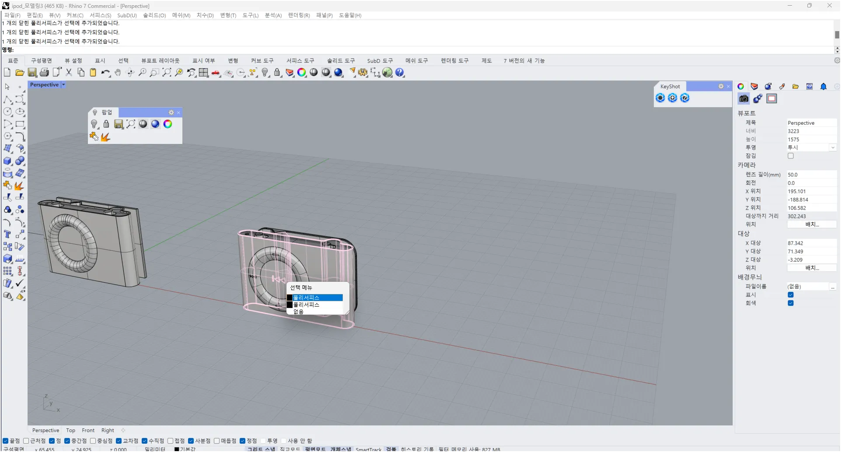Toggle the 끝점 osnap checkbox
The image size is (841, 452).
5,441
